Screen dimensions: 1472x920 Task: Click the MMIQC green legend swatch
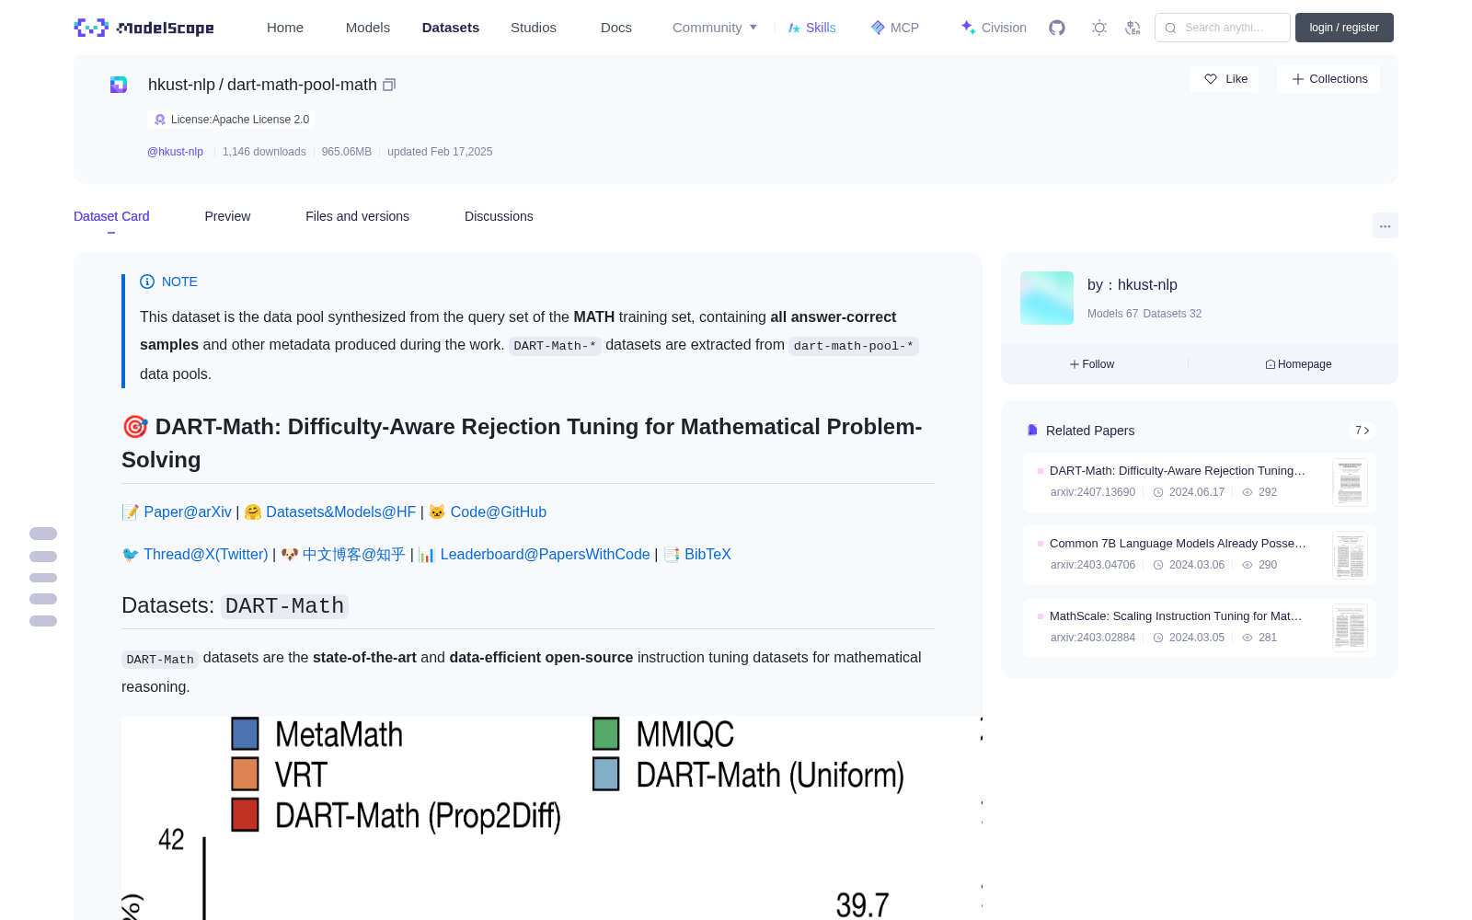point(605,734)
